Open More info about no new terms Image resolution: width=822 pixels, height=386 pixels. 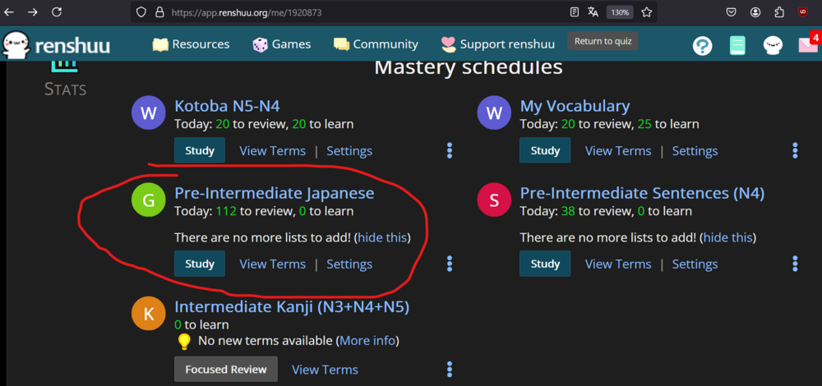(367, 341)
